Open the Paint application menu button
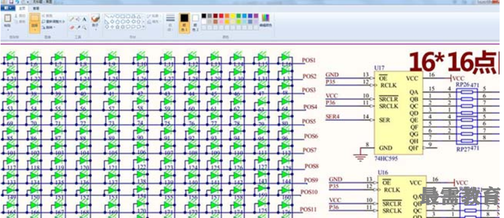This screenshot has height=218, width=504. pyautogui.click(x=7, y=8)
